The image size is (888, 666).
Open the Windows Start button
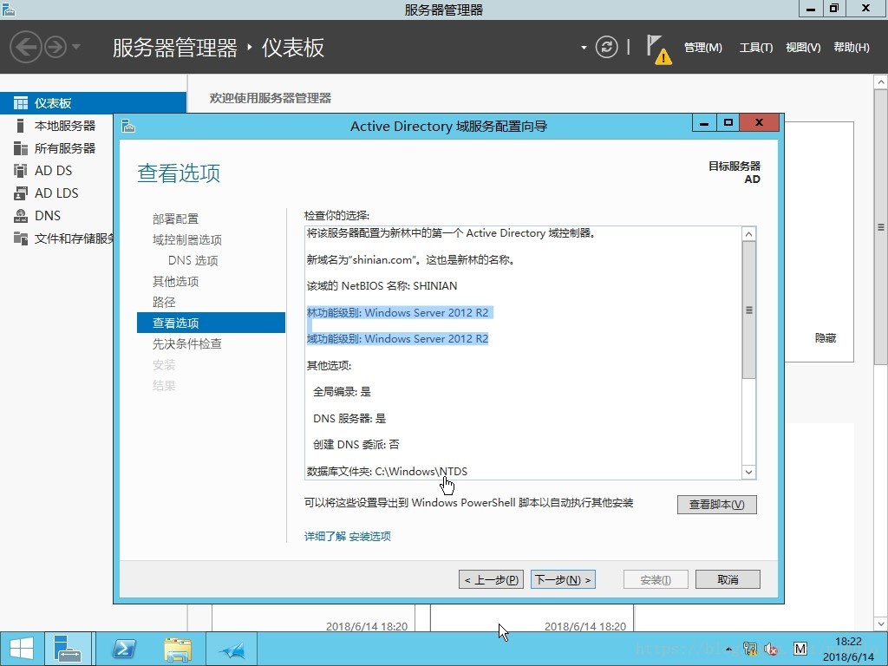point(22,649)
